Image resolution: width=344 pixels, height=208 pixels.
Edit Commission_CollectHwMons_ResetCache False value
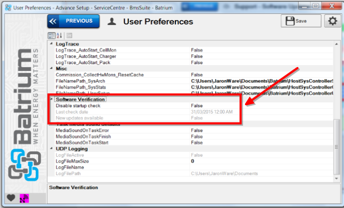coord(261,75)
